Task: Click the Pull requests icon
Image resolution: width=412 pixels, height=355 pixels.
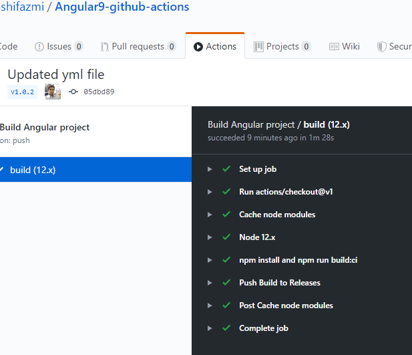Action: click(105, 47)
